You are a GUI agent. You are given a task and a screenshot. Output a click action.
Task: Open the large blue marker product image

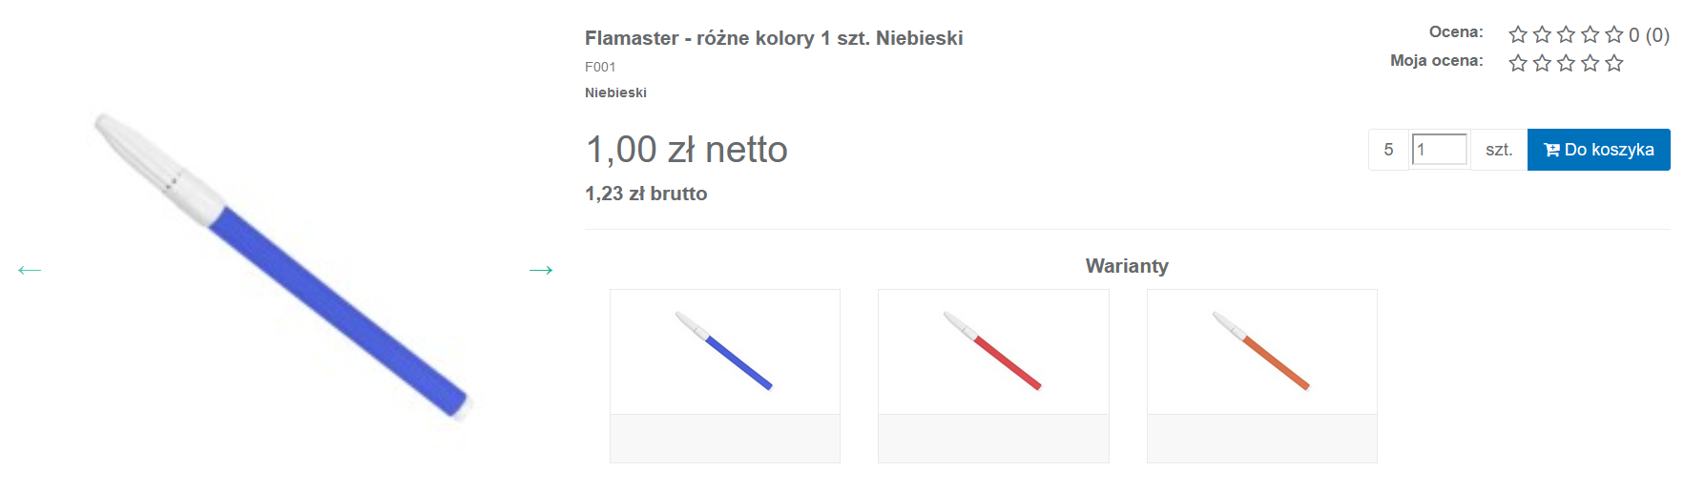(x=283, y=267)
